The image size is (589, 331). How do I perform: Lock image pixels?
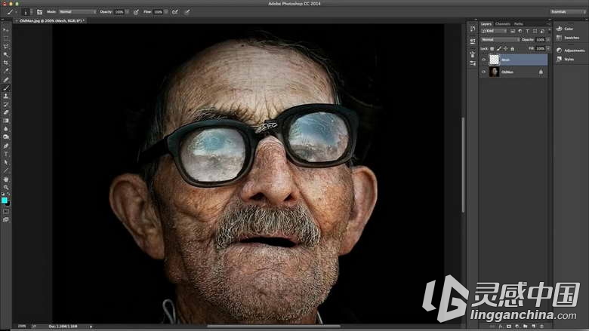[x=499, y=49]
